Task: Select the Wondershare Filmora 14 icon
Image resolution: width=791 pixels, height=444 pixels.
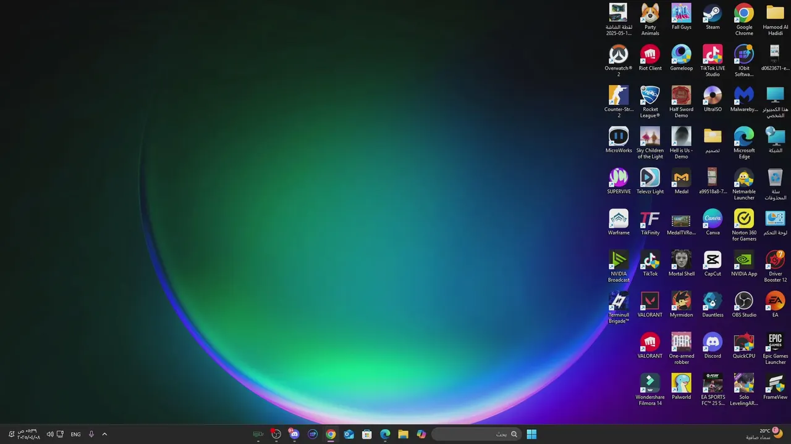Action: coord(649,390)
